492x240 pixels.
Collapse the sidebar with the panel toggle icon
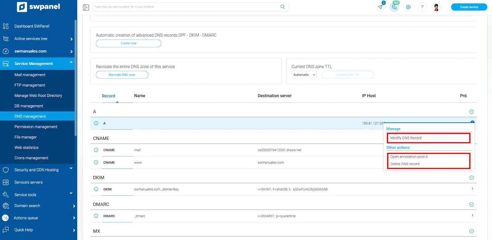[86, 7]
